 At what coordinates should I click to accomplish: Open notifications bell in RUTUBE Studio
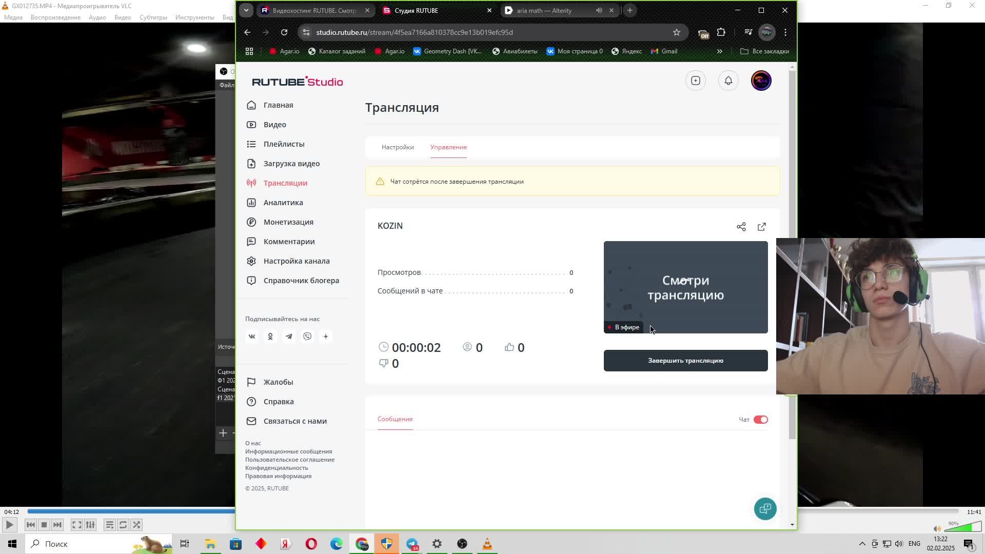pyautogui.click(x=728, y=81)
